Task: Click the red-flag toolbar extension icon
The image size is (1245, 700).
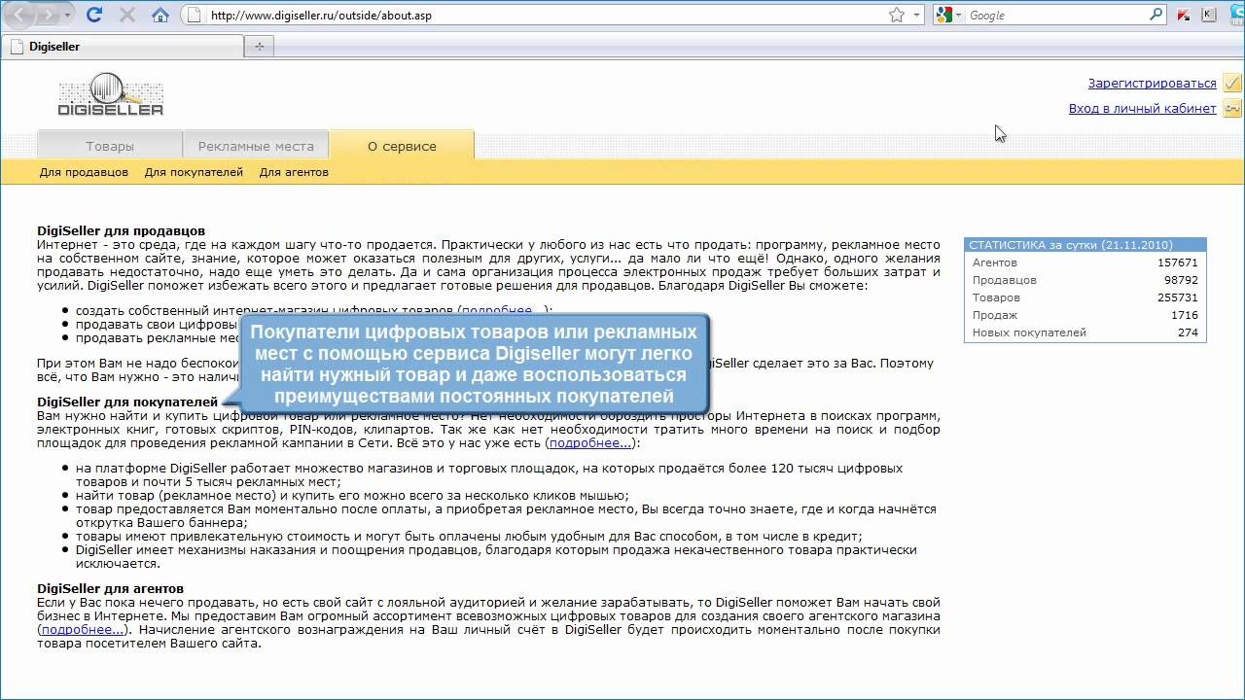Action: (x=1184, y=15)
